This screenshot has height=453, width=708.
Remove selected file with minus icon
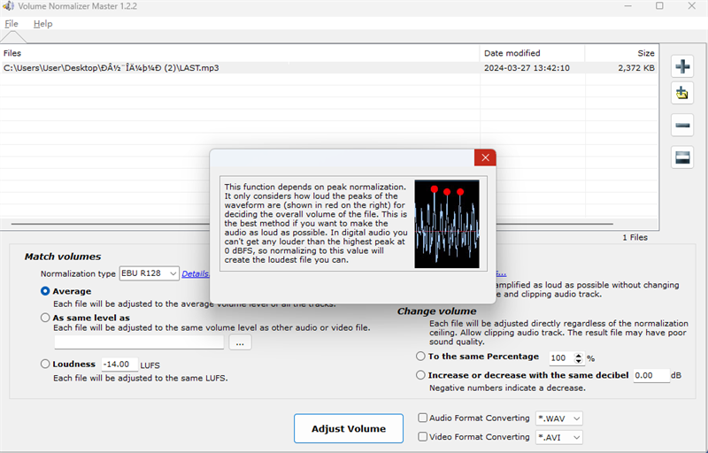coord(682,125)
